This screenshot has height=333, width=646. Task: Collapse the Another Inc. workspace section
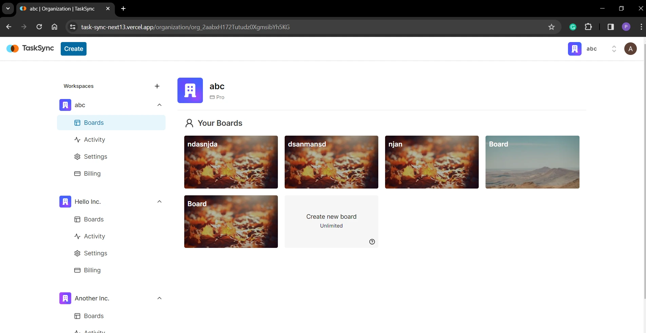coord(159,298)
